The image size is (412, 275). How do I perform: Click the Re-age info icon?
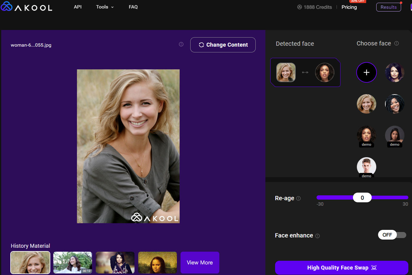(x=298, y=198)
